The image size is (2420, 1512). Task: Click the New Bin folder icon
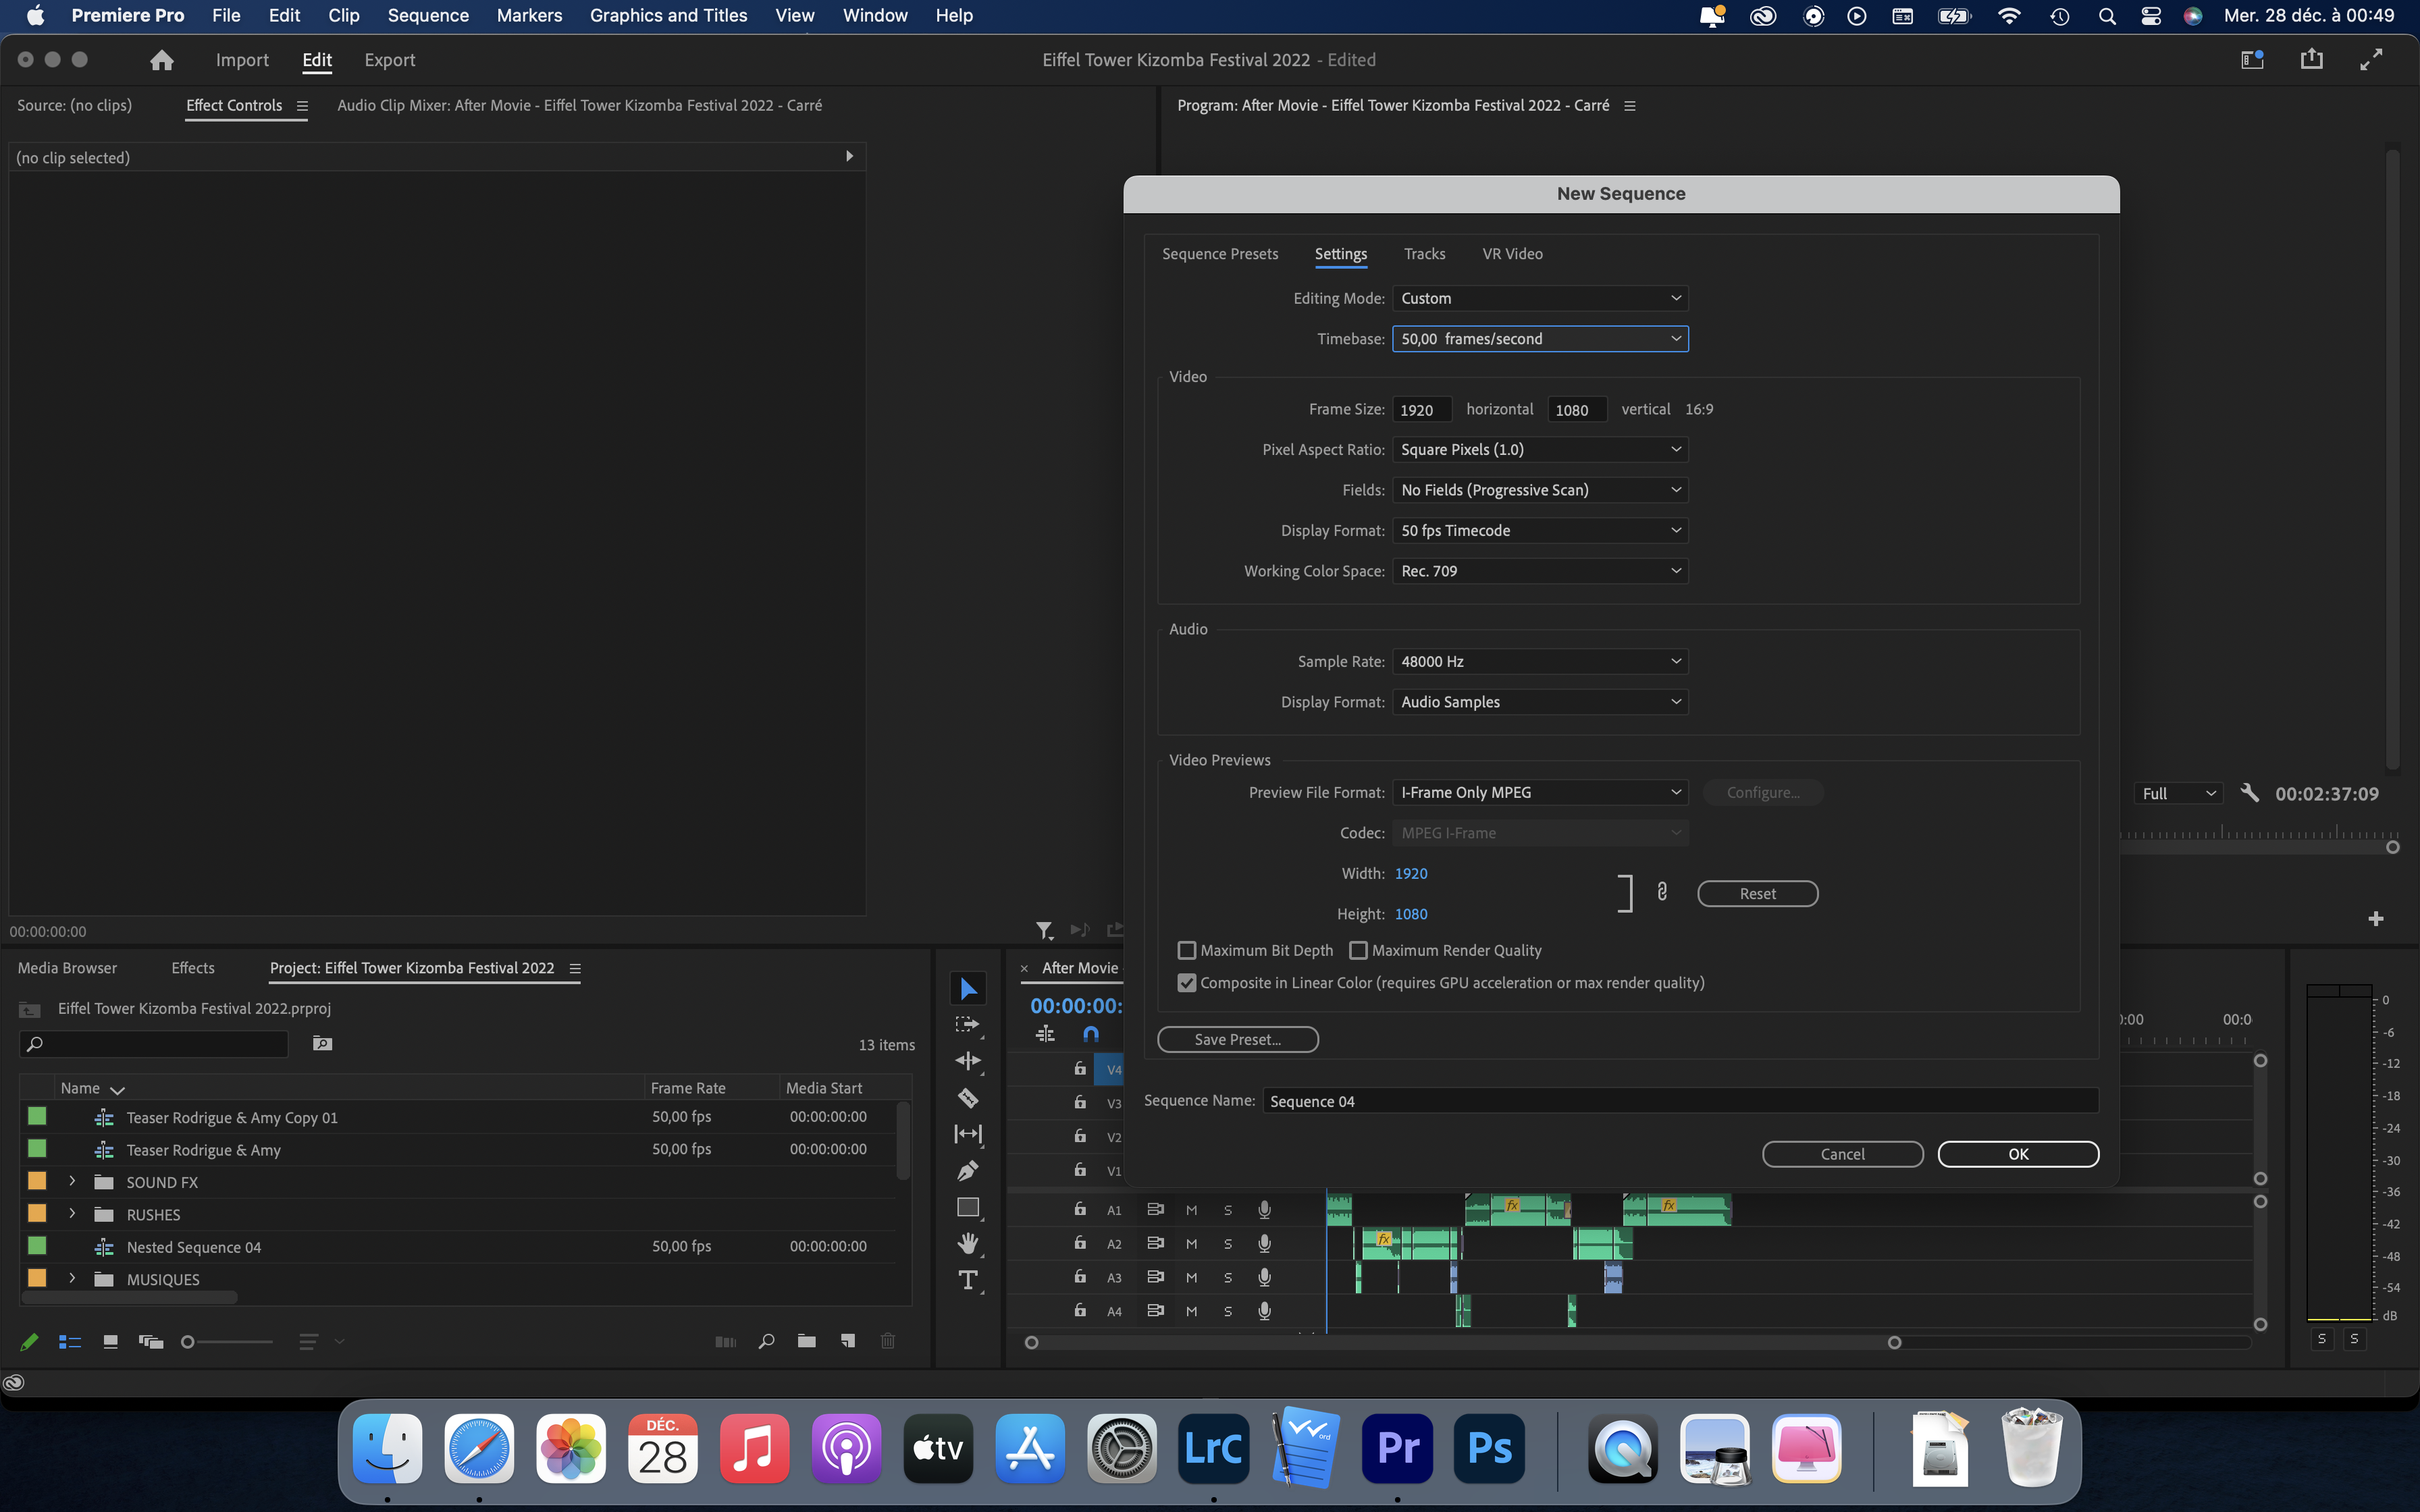[806, 1341]
